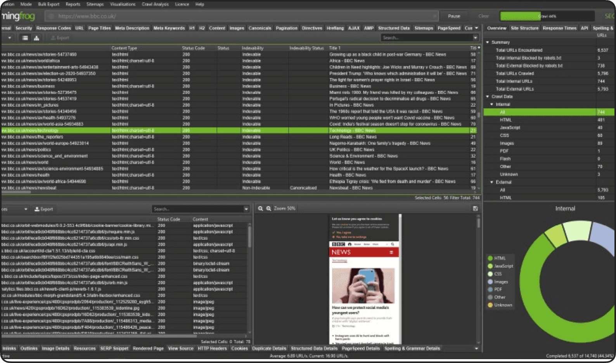Screen dimensions: 616x363
Task: Open the Rendered Page bottom tab
Action: pos(148,349)
